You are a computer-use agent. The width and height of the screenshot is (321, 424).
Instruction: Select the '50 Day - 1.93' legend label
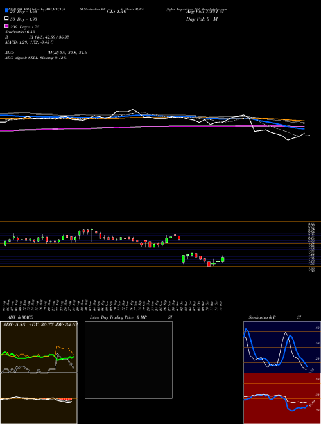click(23, 19)
